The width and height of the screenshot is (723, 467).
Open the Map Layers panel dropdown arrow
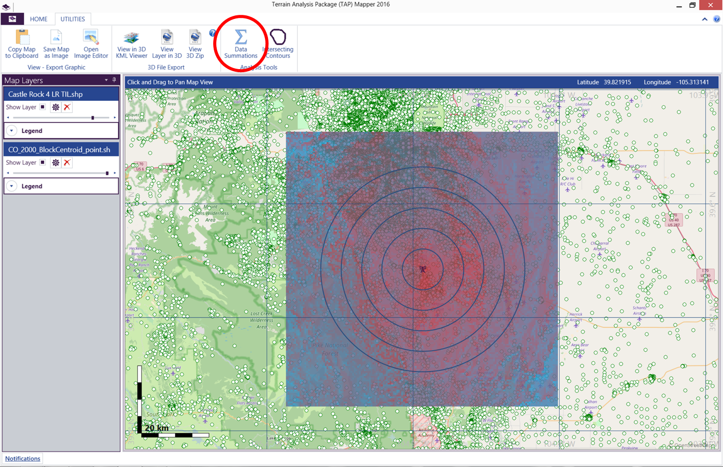pyautogui.click(x=106, y=80)
